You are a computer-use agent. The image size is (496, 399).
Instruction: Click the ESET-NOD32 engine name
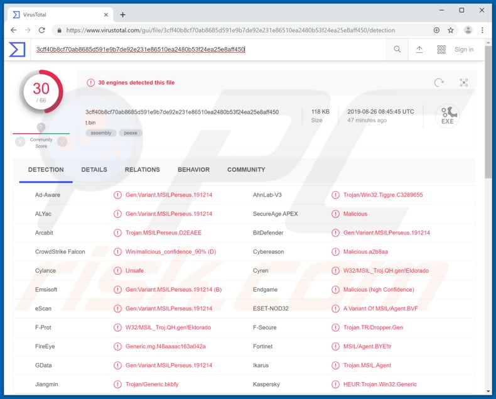271,309
